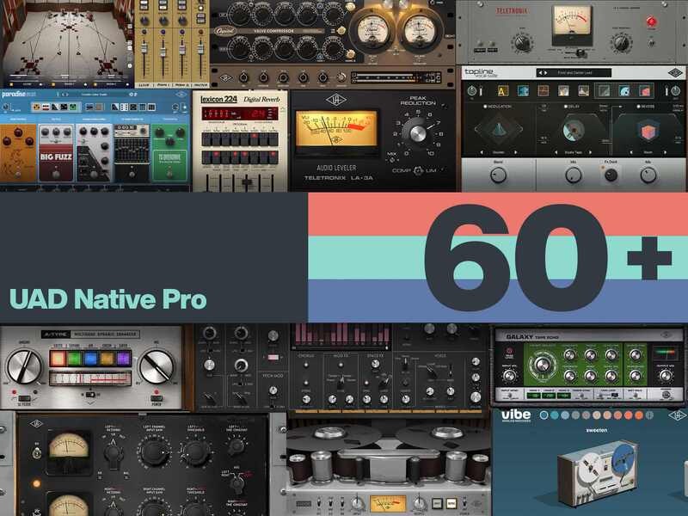Click the UA logo on Vibe plugin
Screen dimensions: 688x516
click(x=676, y=415)
